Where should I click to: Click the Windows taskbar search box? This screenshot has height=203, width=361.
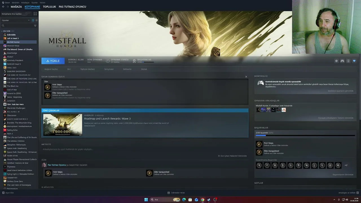(165, 200)
